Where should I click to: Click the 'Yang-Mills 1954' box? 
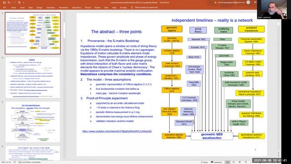click(194, 83)
